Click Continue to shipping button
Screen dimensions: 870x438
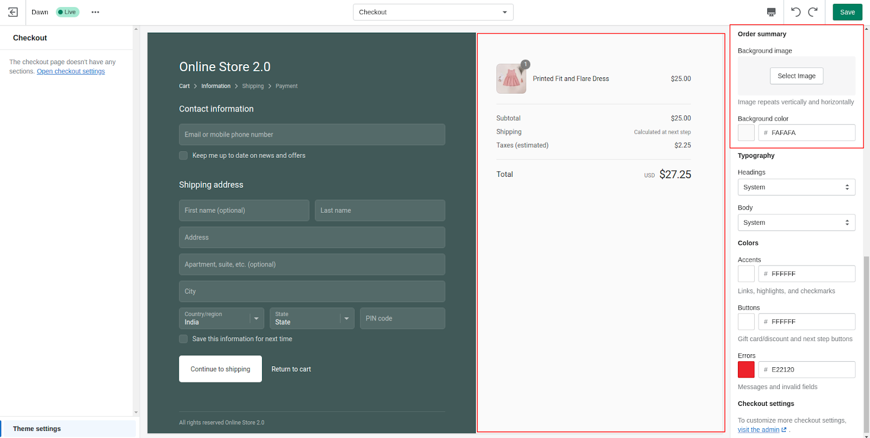(220, 369)
